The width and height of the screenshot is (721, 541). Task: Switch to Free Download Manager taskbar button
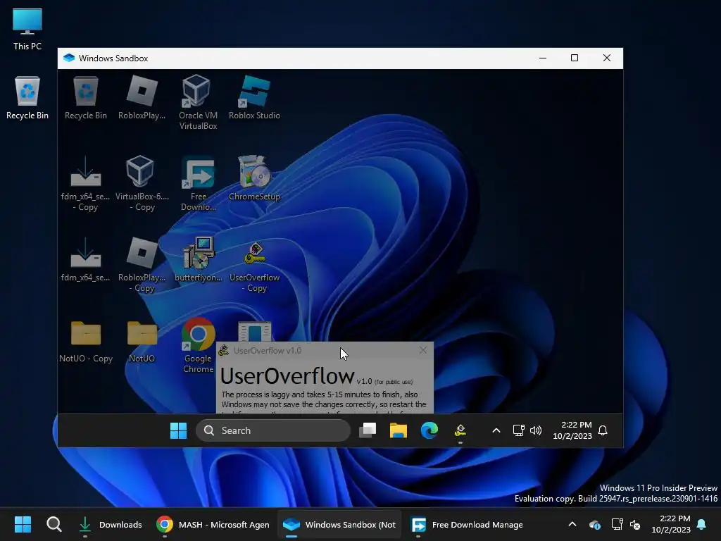(466, 524)
